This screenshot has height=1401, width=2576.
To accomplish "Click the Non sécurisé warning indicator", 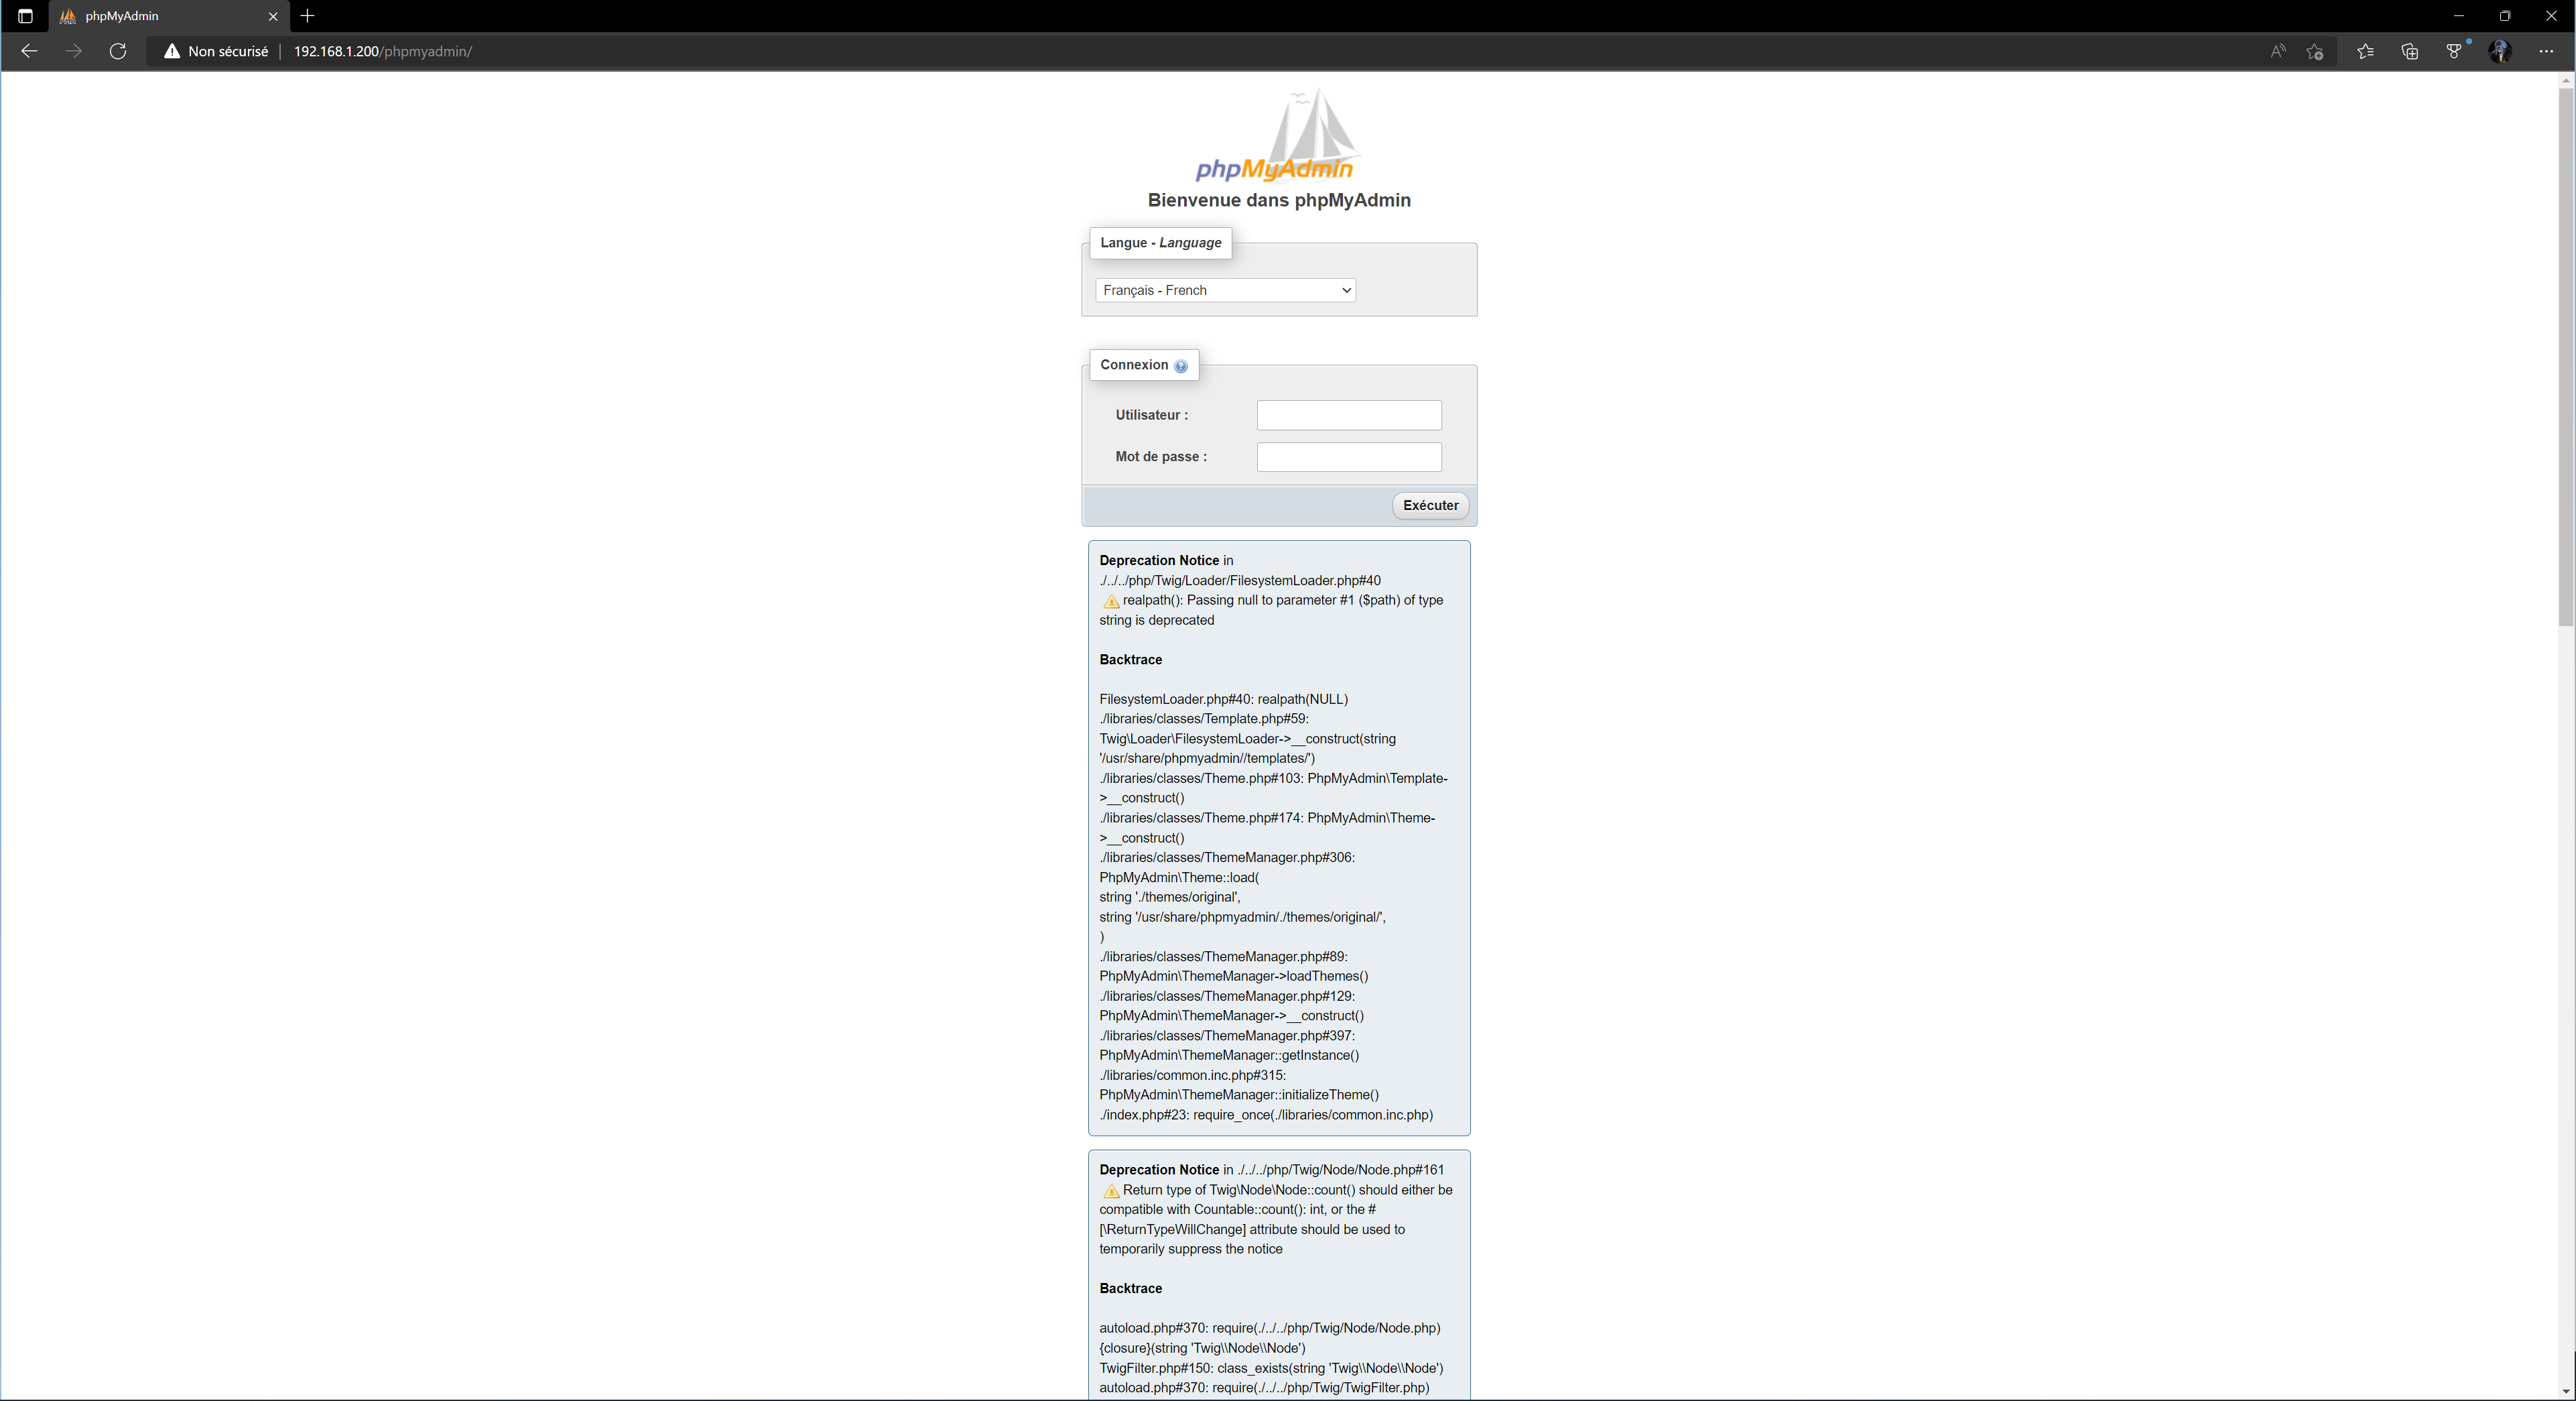I will [x=216, y=51].
